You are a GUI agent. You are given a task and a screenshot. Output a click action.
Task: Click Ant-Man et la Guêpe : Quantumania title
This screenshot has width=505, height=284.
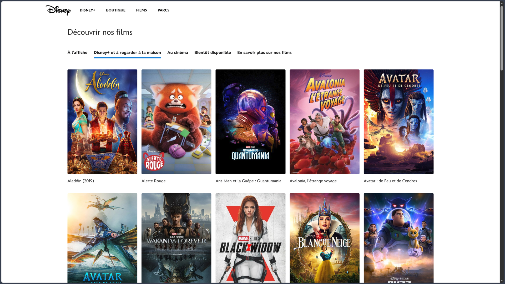coord(248,181)
